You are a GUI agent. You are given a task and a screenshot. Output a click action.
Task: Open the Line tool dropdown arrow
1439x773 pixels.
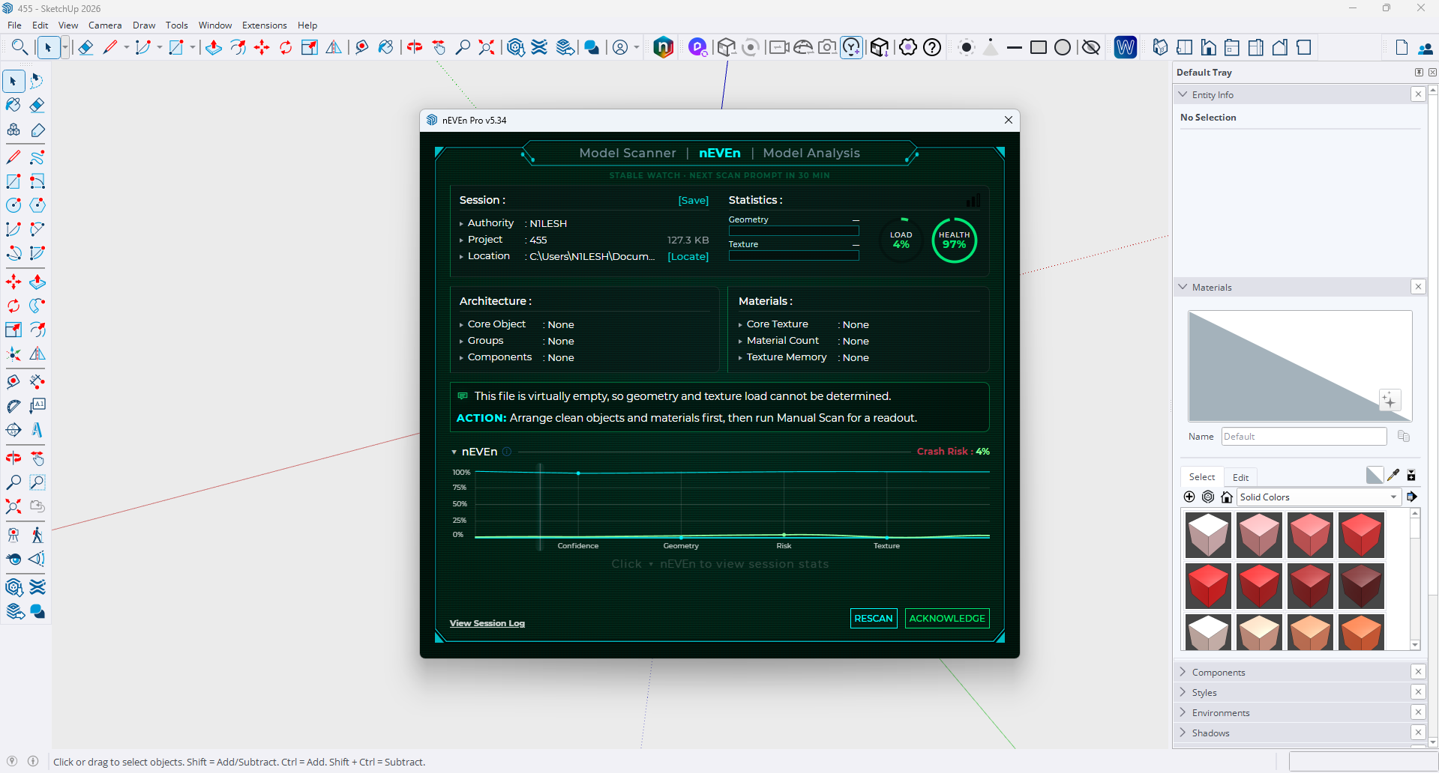126,48
